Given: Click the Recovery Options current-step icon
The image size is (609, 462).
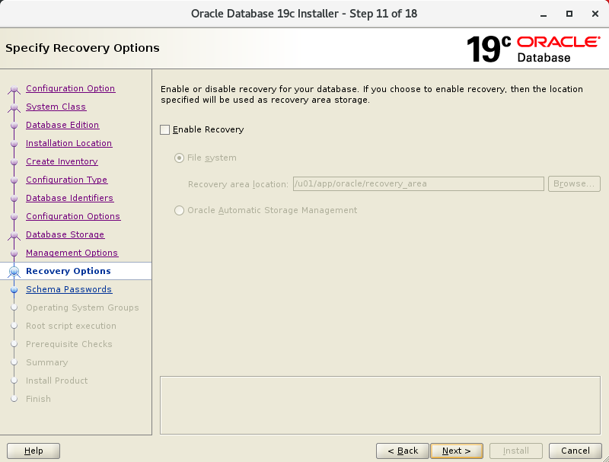Looking at the screenshot, I should [14, 272].
